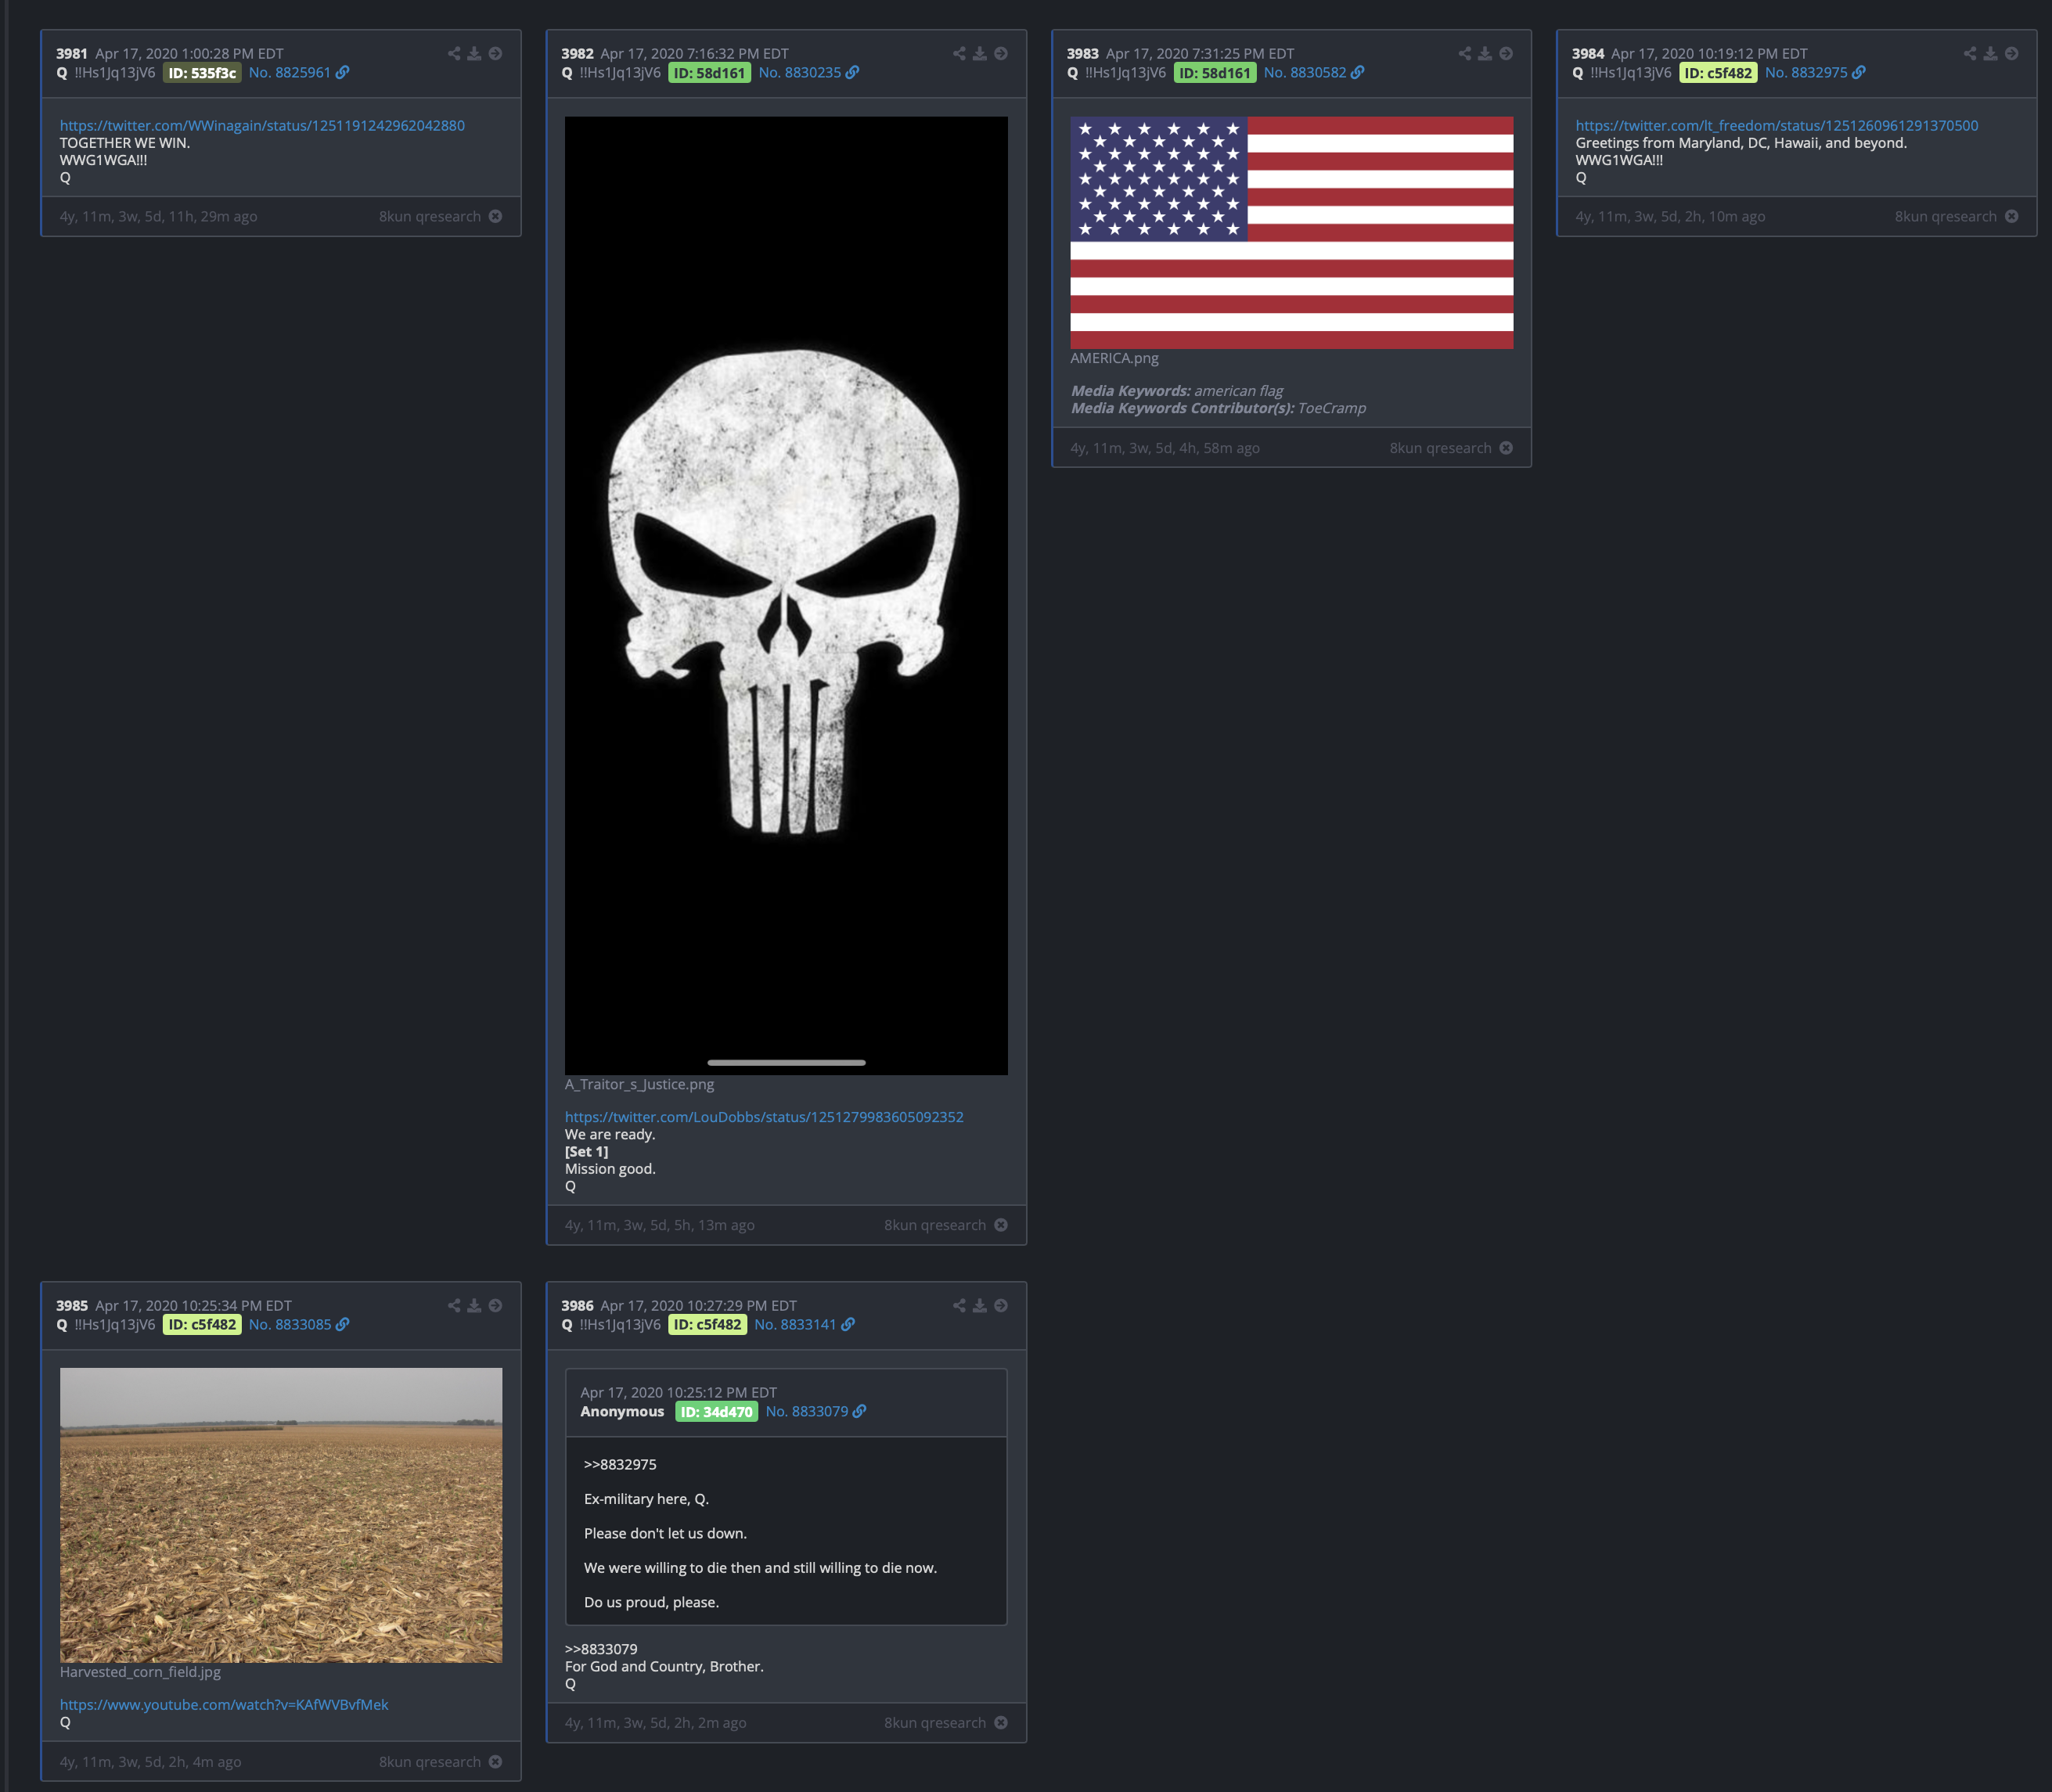Viewport: 2052px width, 1792px height.
Task: Click post number 3984 in header
Action: [1588, 54]
